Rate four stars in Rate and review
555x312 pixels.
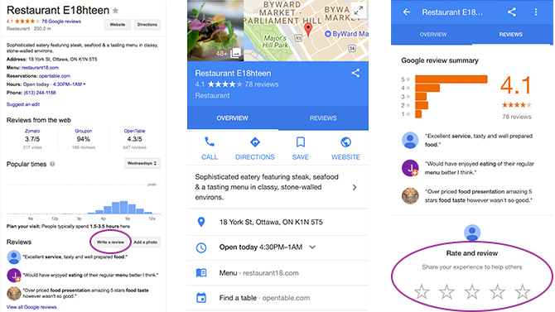tap(497, 292)
